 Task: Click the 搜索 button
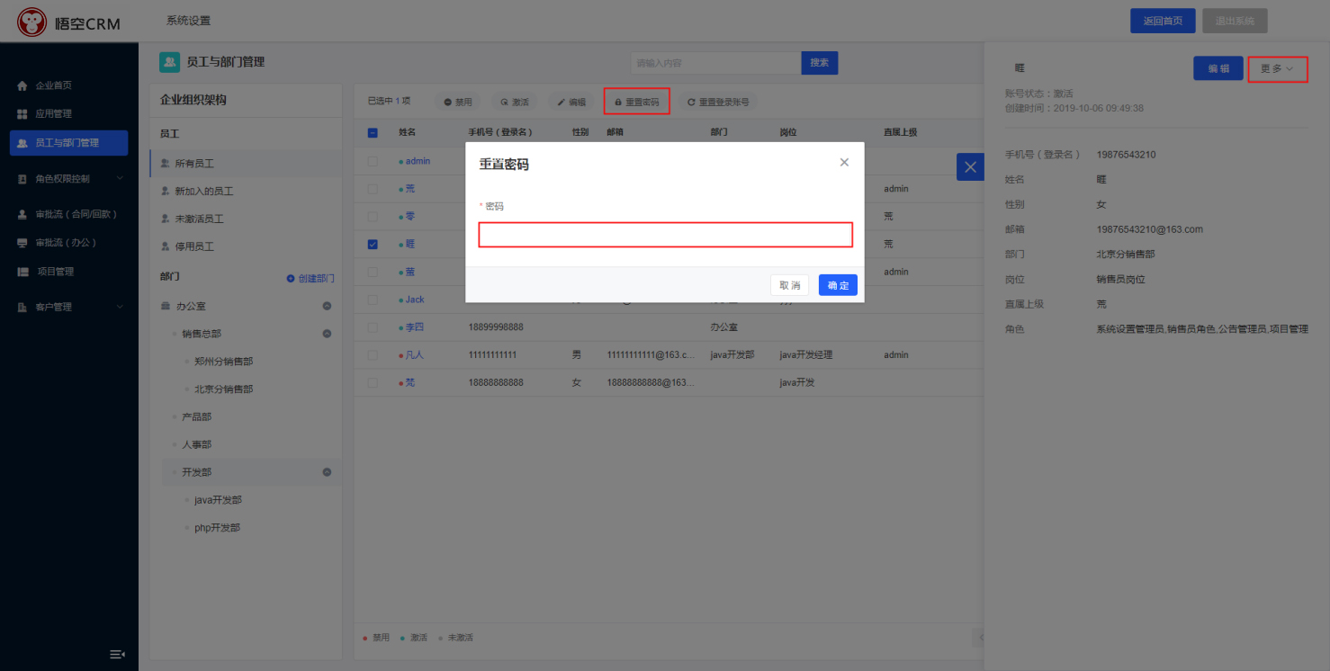pyautogui.click(x=820, y=63)
